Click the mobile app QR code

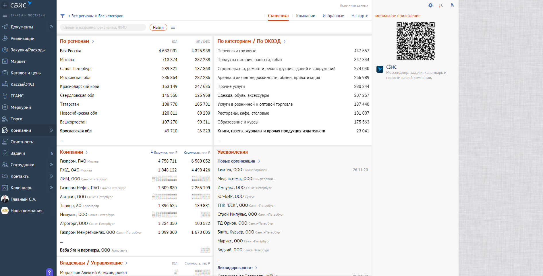(x=416, y=41)
